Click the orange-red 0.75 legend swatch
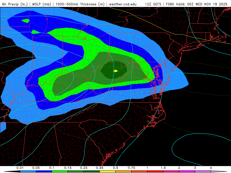The image size is (231, 173). [139, 172]
